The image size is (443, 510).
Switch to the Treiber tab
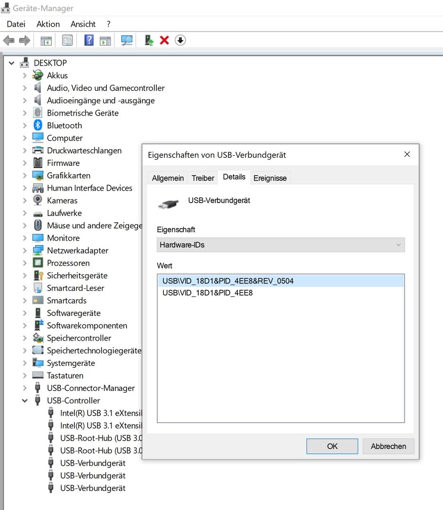click(203, 178)
